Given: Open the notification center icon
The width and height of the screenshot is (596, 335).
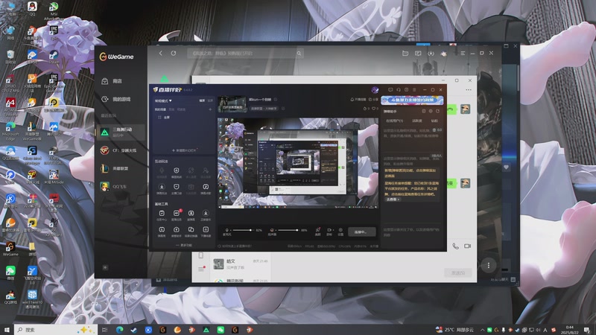Looking at the screenshot, I should (x=587, y=330).
